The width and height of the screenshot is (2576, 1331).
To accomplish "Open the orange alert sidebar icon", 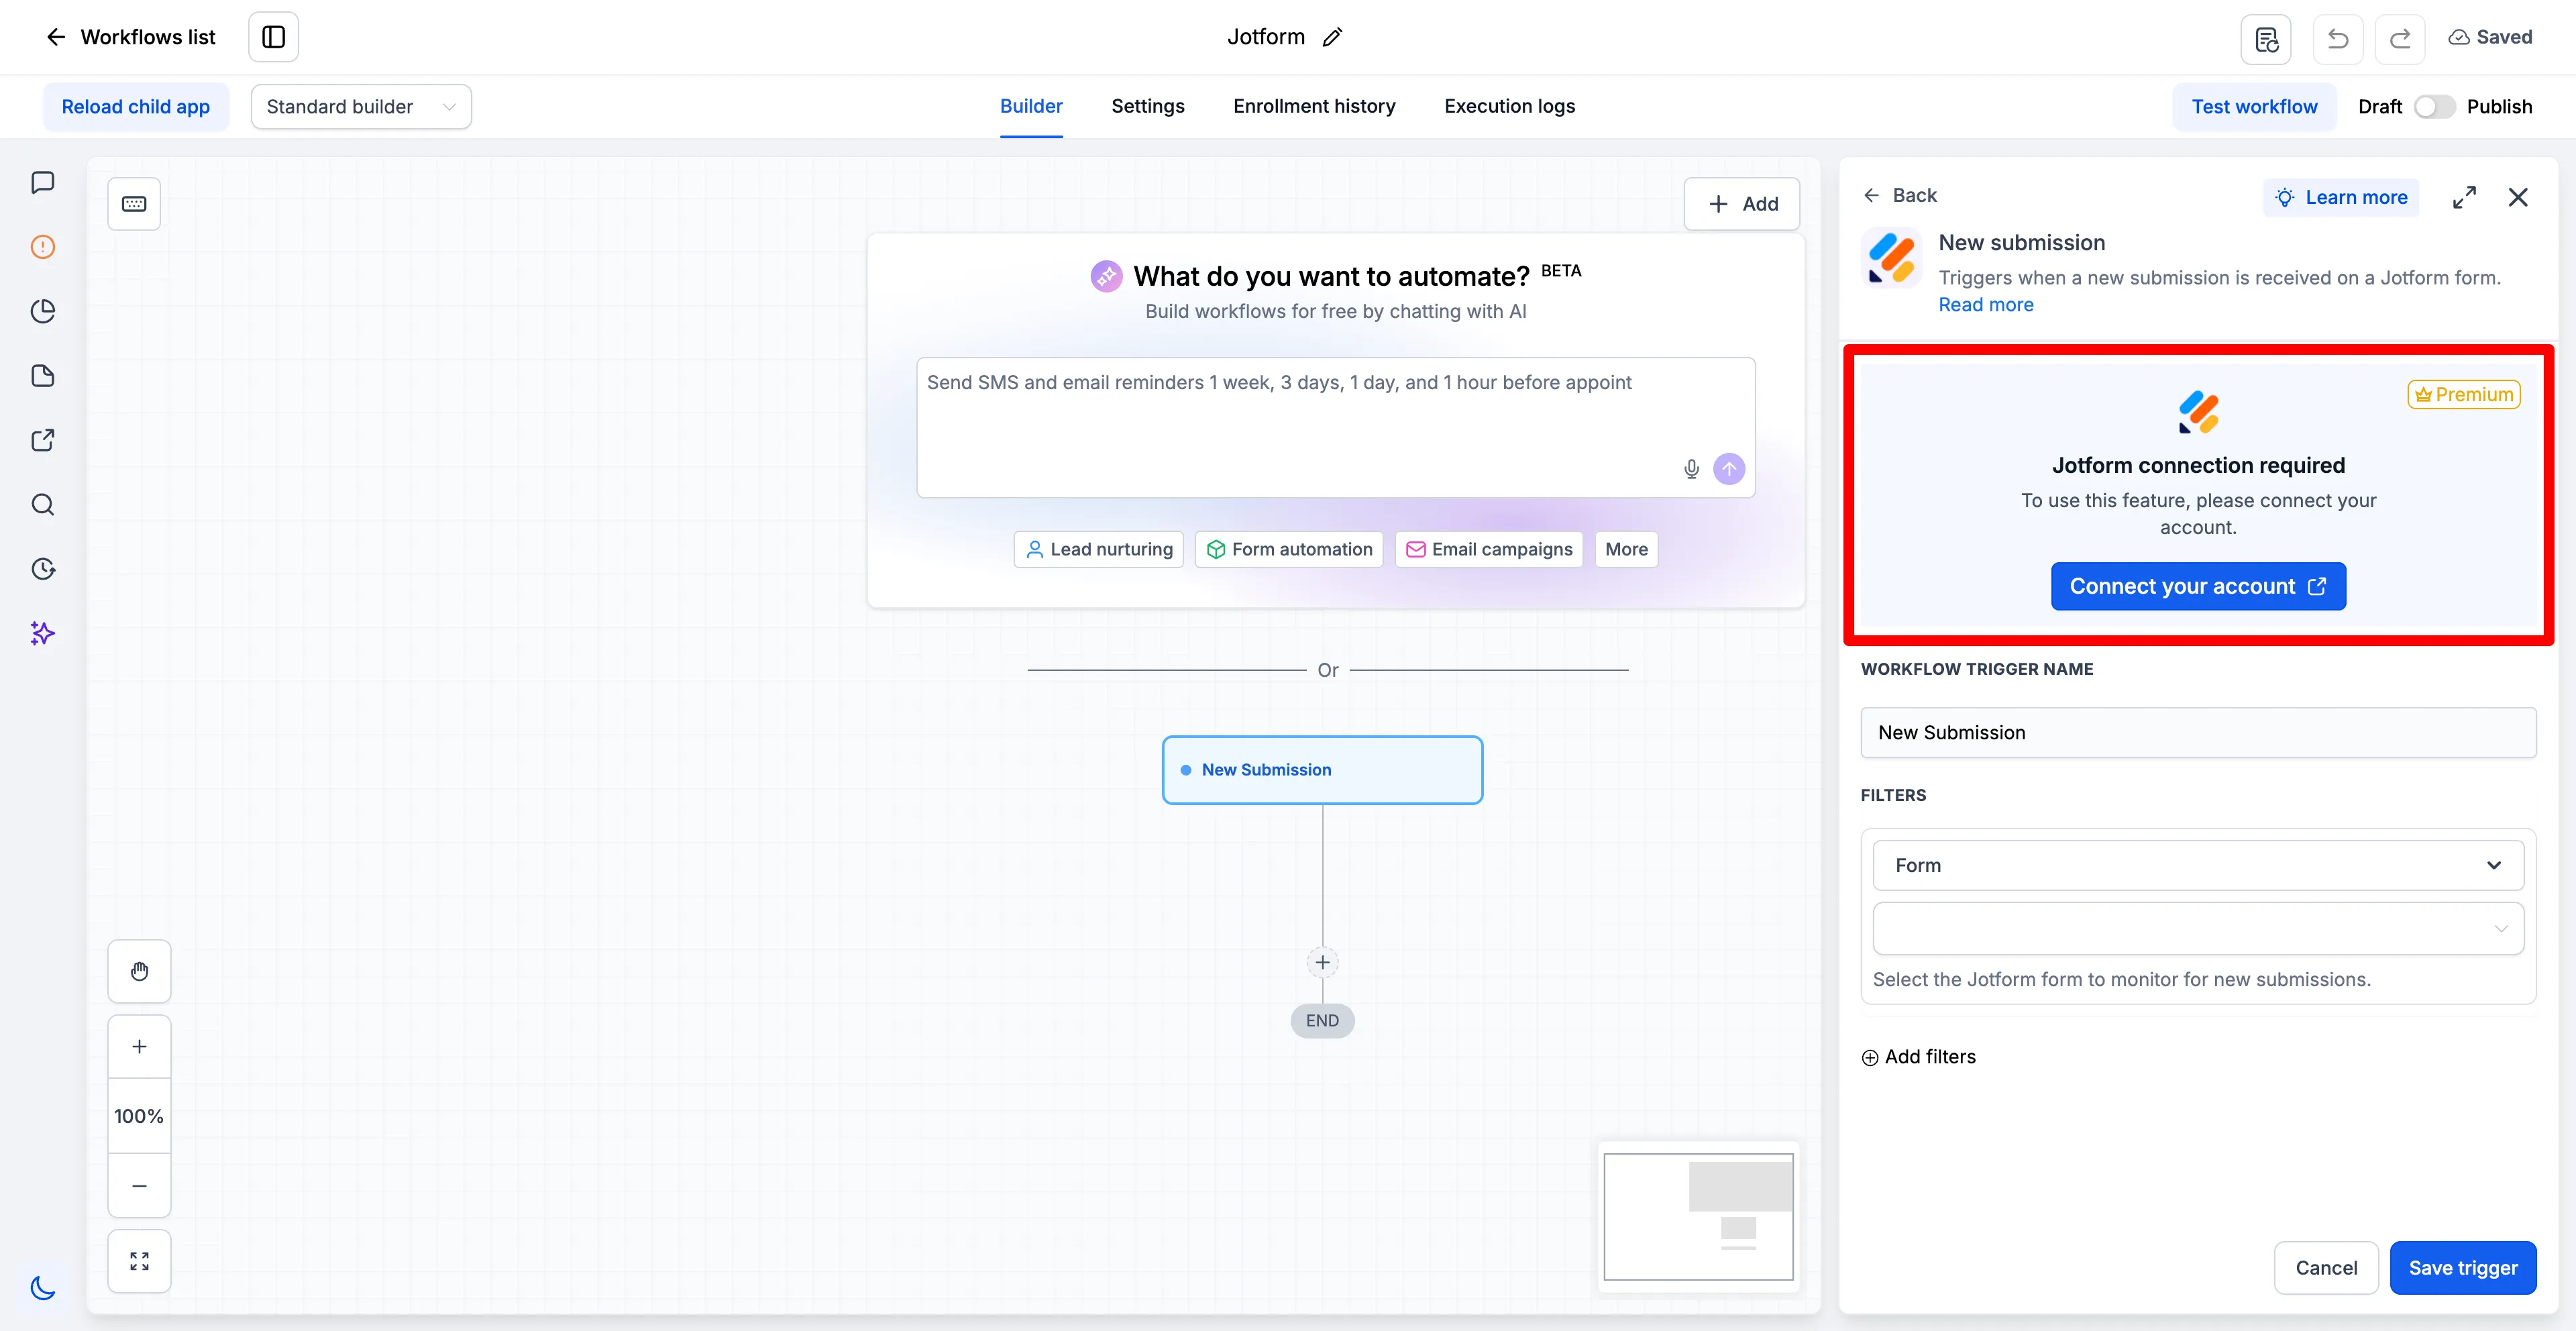I will pos(43,247).
